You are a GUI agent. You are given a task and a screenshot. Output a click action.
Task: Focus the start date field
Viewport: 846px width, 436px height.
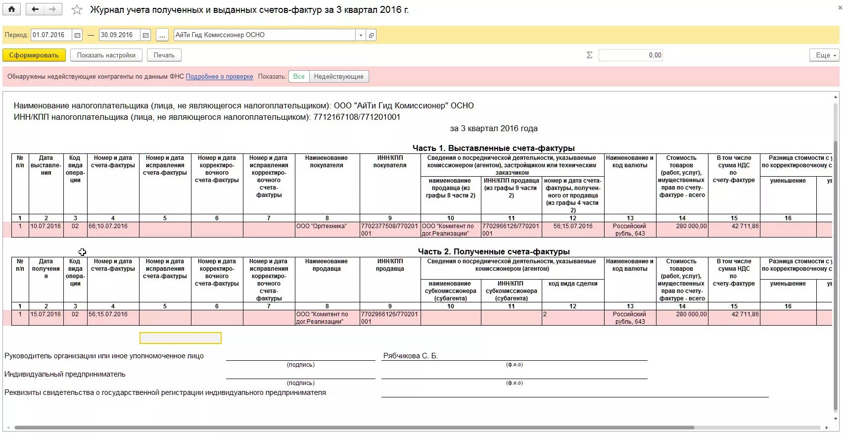[x=52, y=35]
